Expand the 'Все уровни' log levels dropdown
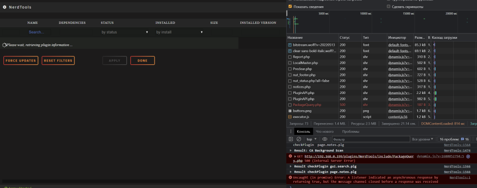 [423, 139]
